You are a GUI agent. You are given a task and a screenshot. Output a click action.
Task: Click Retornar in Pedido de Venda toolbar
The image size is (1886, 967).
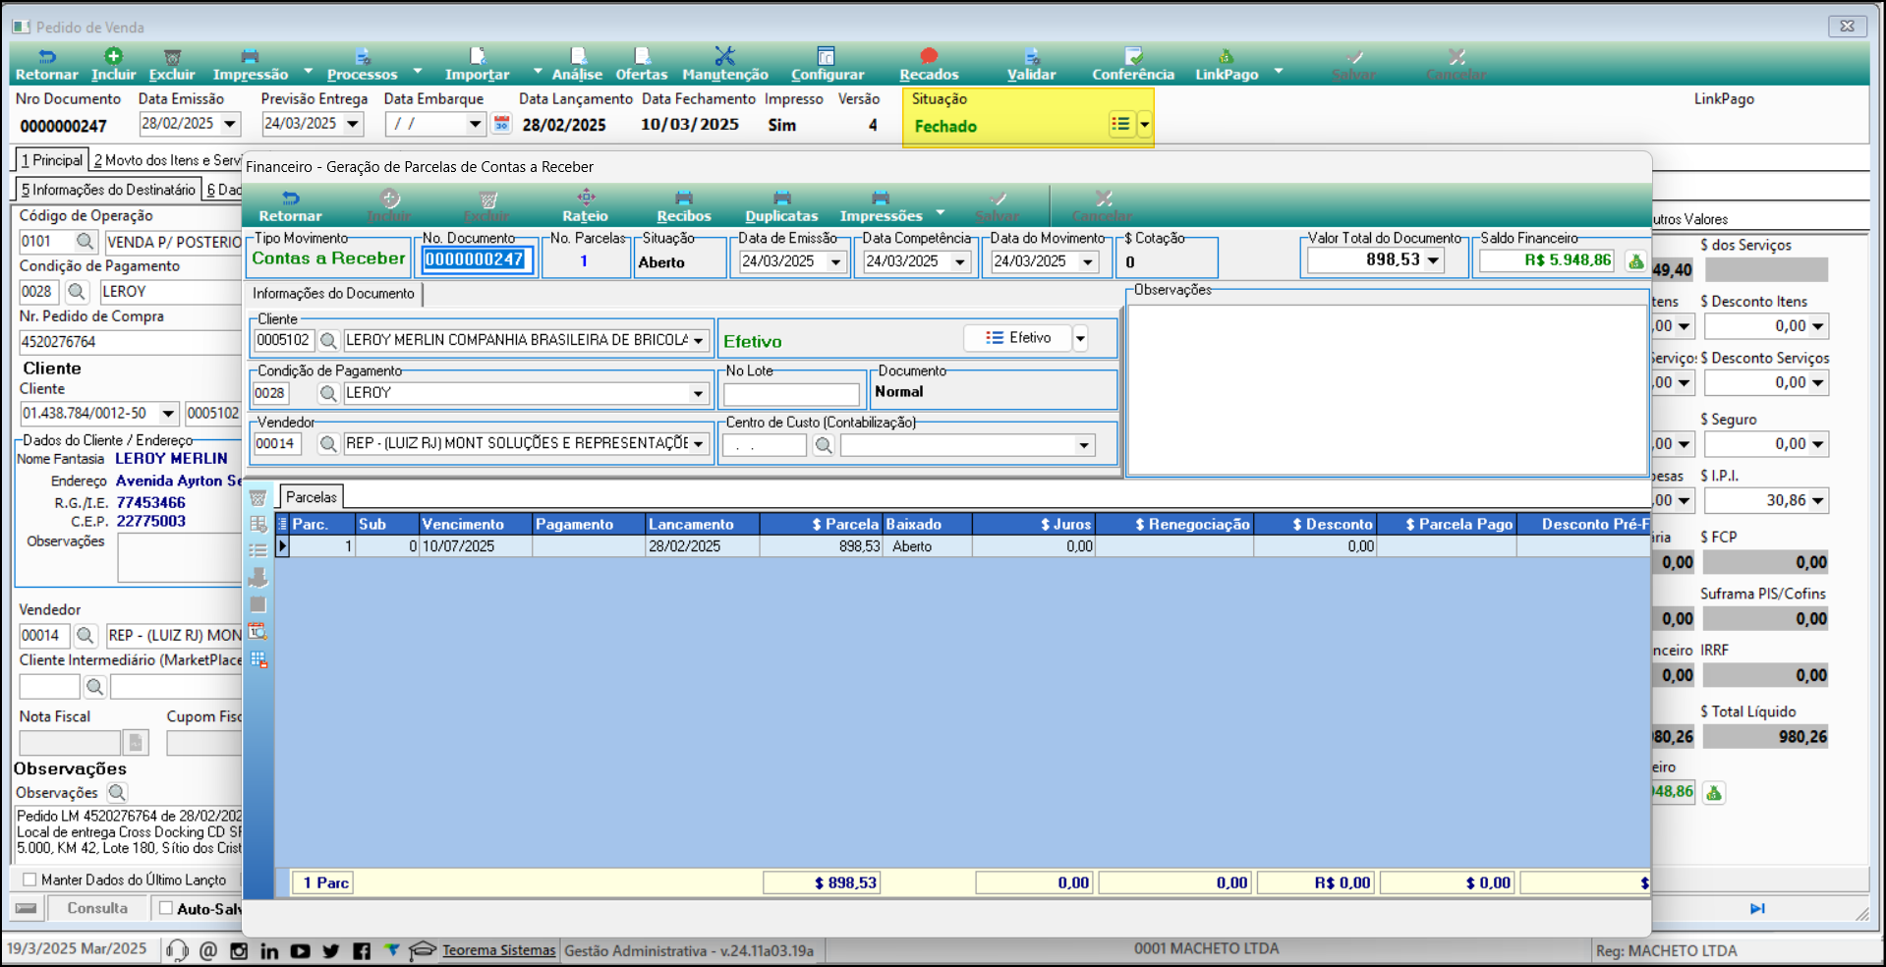pos(46,65)
